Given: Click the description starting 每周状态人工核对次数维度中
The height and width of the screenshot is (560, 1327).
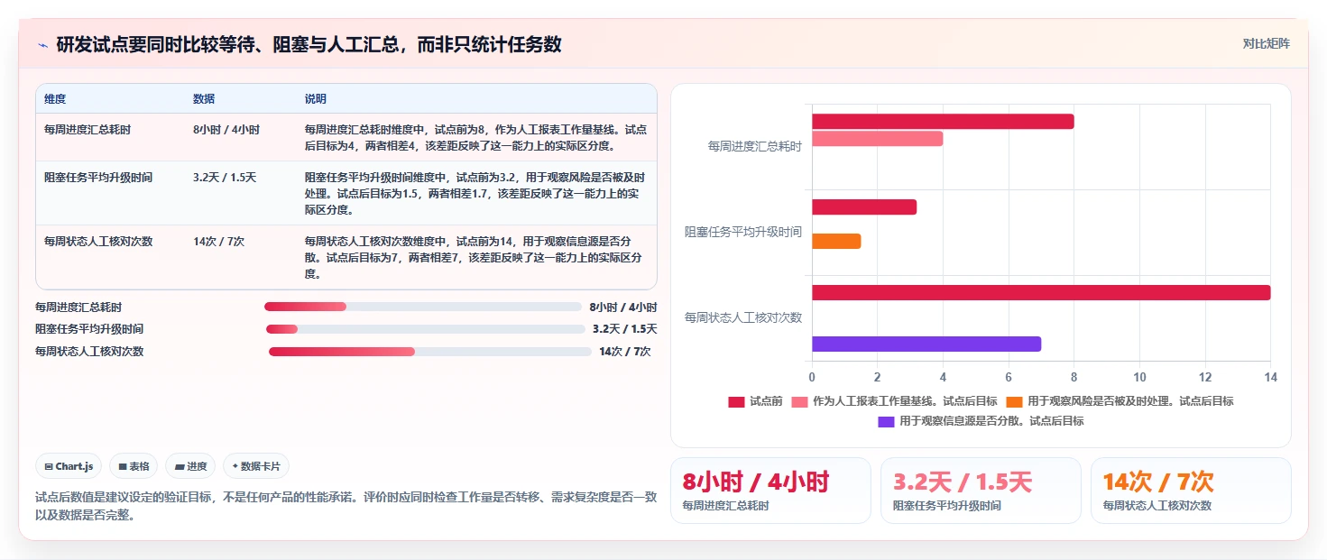Looking at the screenshot, I should coord(475,257).
